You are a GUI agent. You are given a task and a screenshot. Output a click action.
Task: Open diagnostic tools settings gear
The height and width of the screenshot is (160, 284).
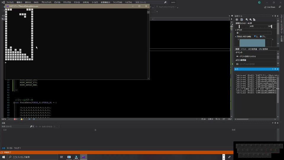(x=237, y=20)
